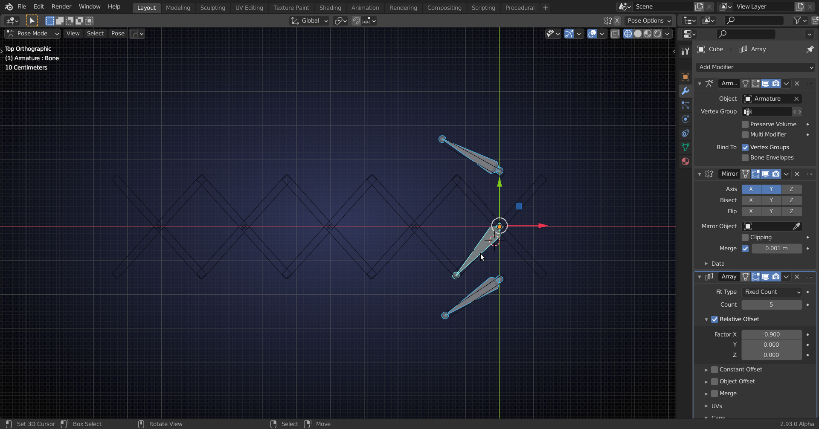The width and height of the screenshot is (819, 429).
Task: Adjust the Array Count field
Action: click(x=772, y=305)
